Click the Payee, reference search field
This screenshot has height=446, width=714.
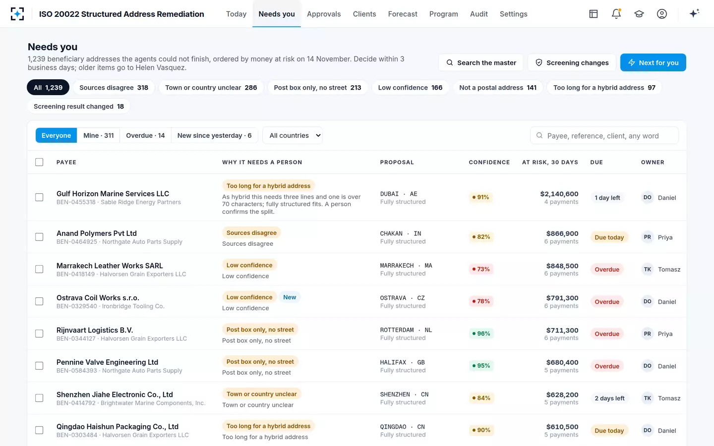604,135
